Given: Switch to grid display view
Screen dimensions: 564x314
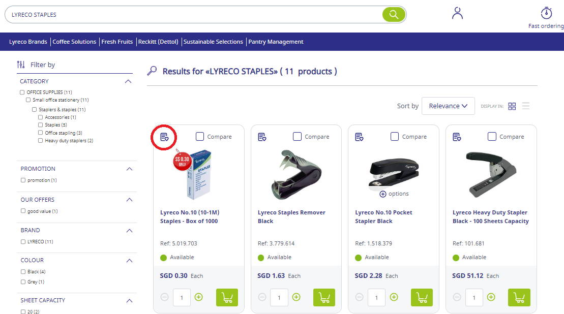Looking at the screenshot, I should click(512, 106).
